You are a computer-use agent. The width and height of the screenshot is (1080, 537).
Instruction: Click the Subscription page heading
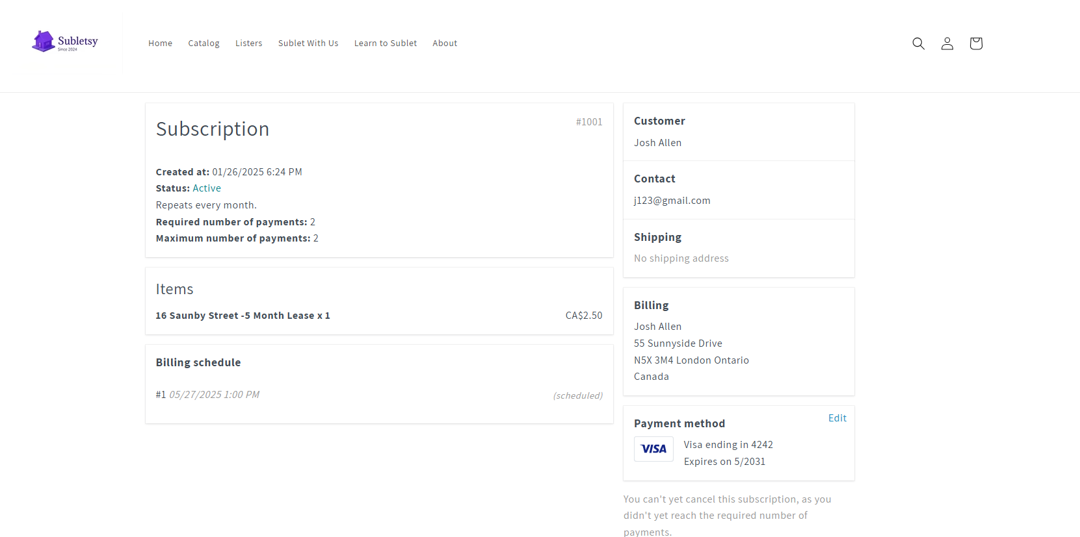click(213, 129)
